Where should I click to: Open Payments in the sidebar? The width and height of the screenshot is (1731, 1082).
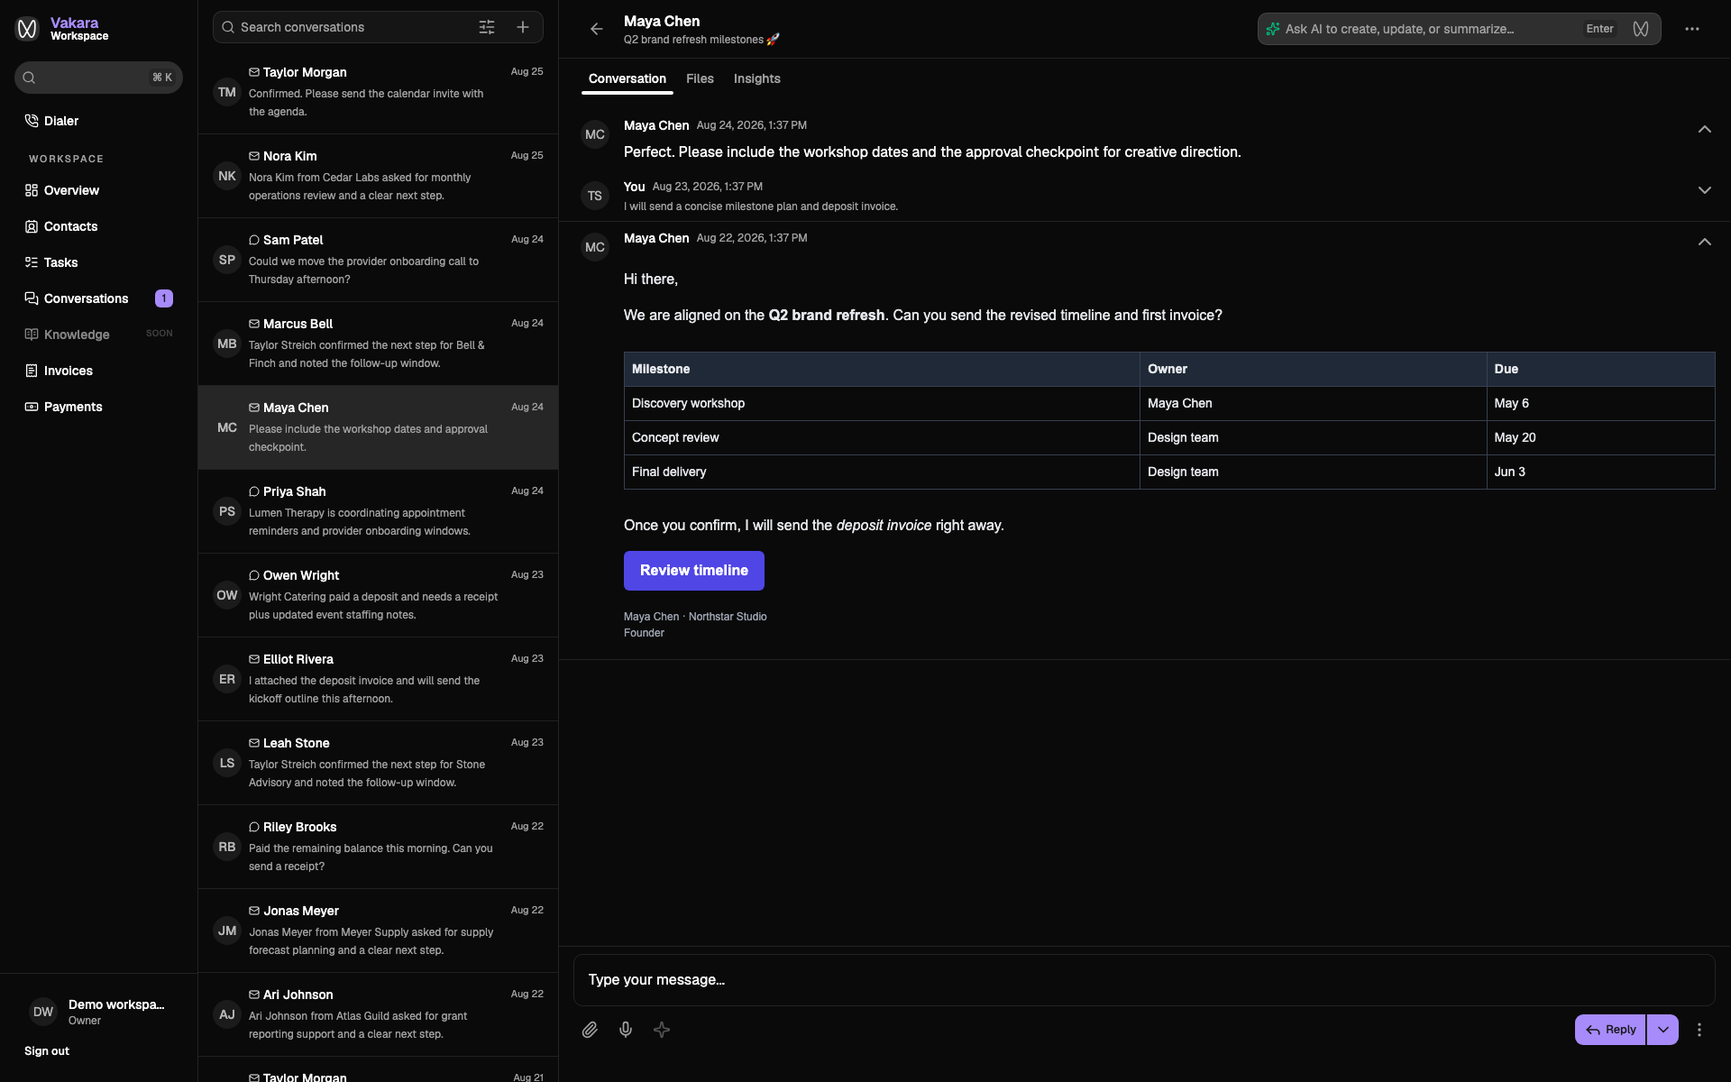(x=98, y=407)
